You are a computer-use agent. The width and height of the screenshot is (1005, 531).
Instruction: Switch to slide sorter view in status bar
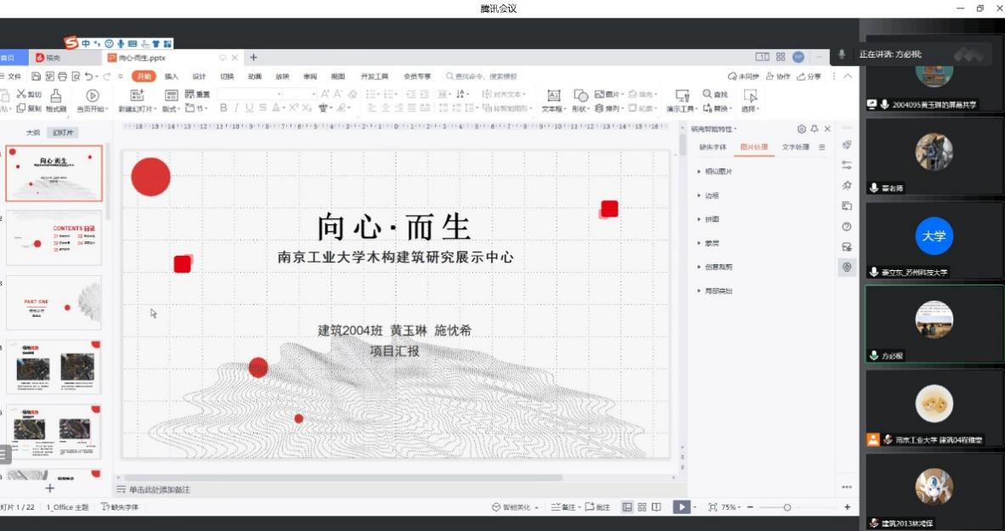(x=642, y=507)
